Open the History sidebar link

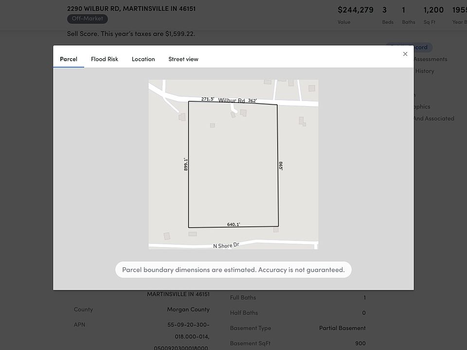click(x=424, y=71)
